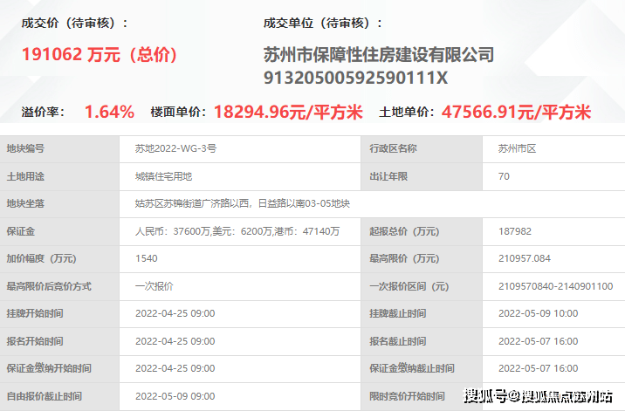The height and width of the screenshot is (411, 625).
Task: Click the floor price 18294.96元/平方米
Action: point(288,112)
